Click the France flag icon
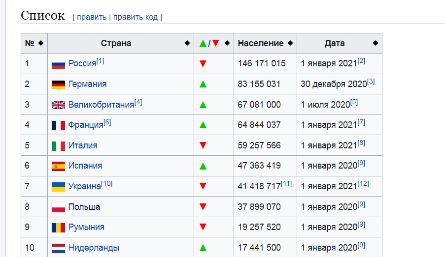Viewport: 445px width, 257px height. 58,125
